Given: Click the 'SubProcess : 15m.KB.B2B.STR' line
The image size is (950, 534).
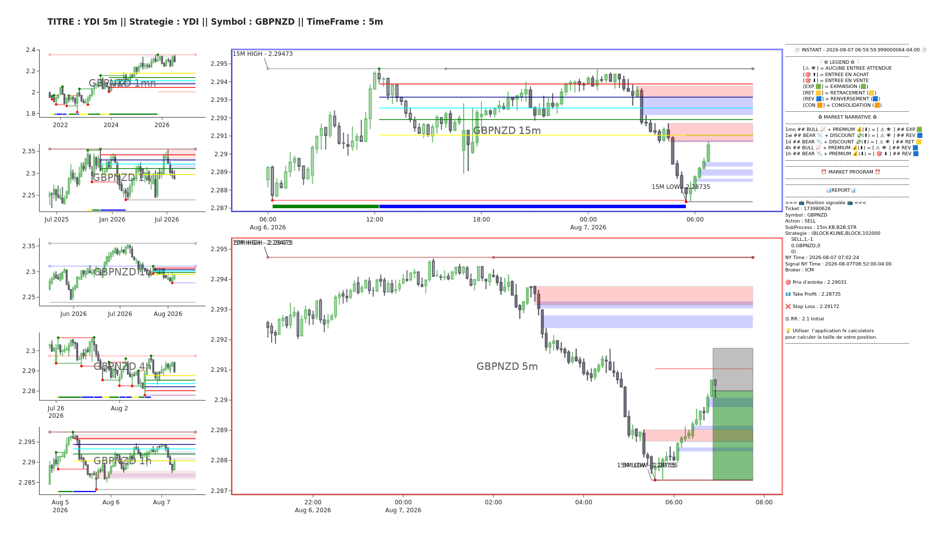Looking at the screenshot, I should point(821,227).
